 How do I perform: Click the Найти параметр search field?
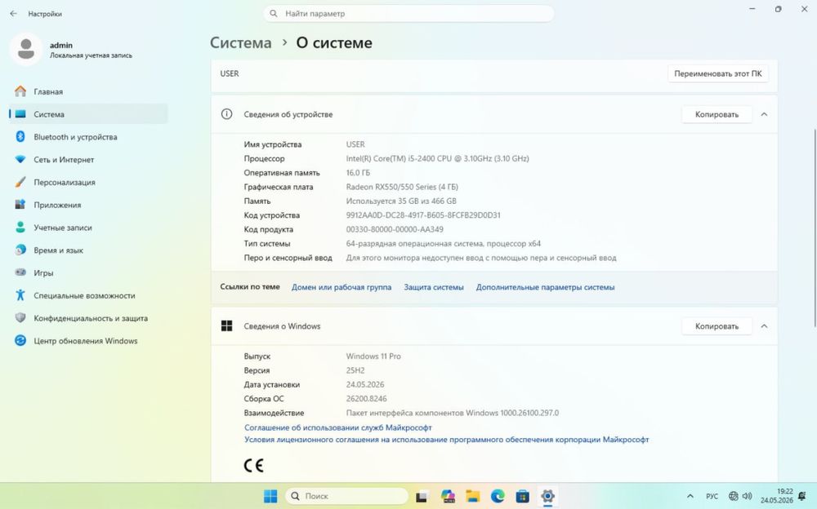coord(408,14)
